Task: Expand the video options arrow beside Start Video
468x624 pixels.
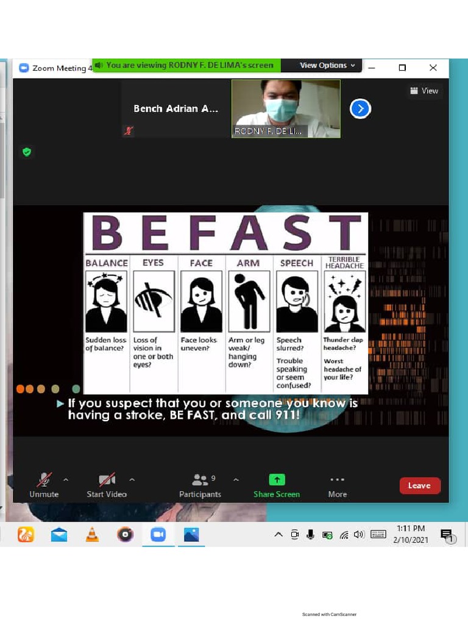Action: click(132, 480)
